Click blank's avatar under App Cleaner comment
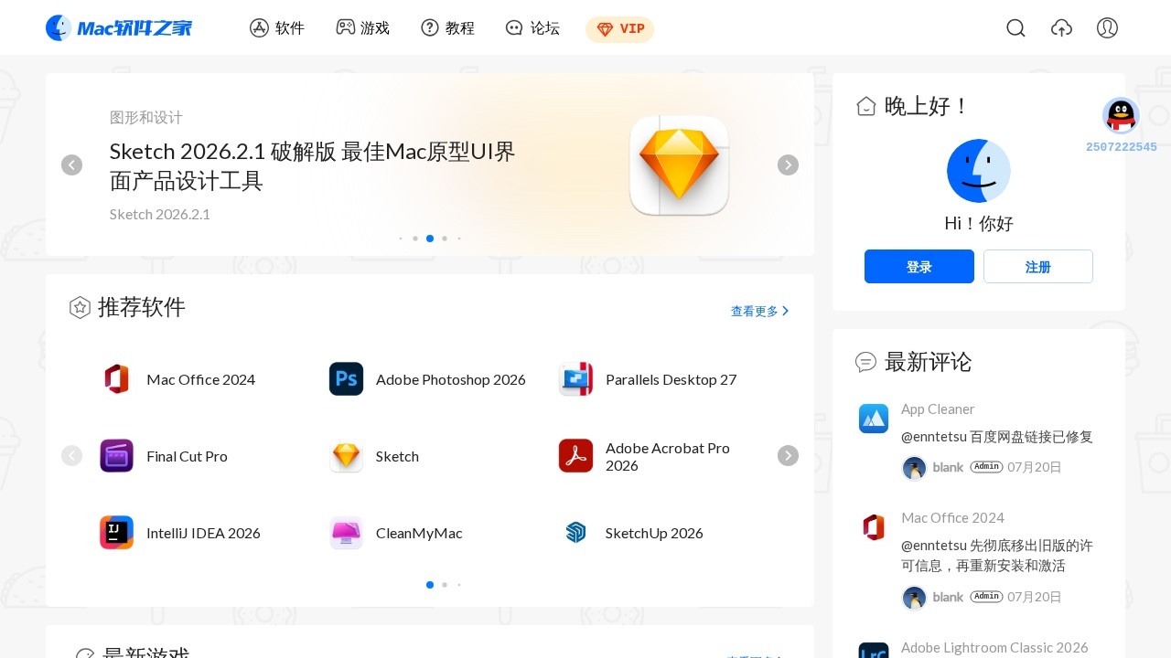 (x=915, y=468)
